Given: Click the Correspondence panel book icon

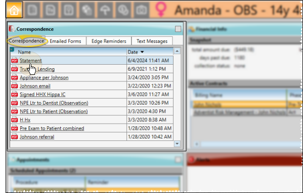Looking at the screenshot, I should pyautogui.click(x=12, y=29).
